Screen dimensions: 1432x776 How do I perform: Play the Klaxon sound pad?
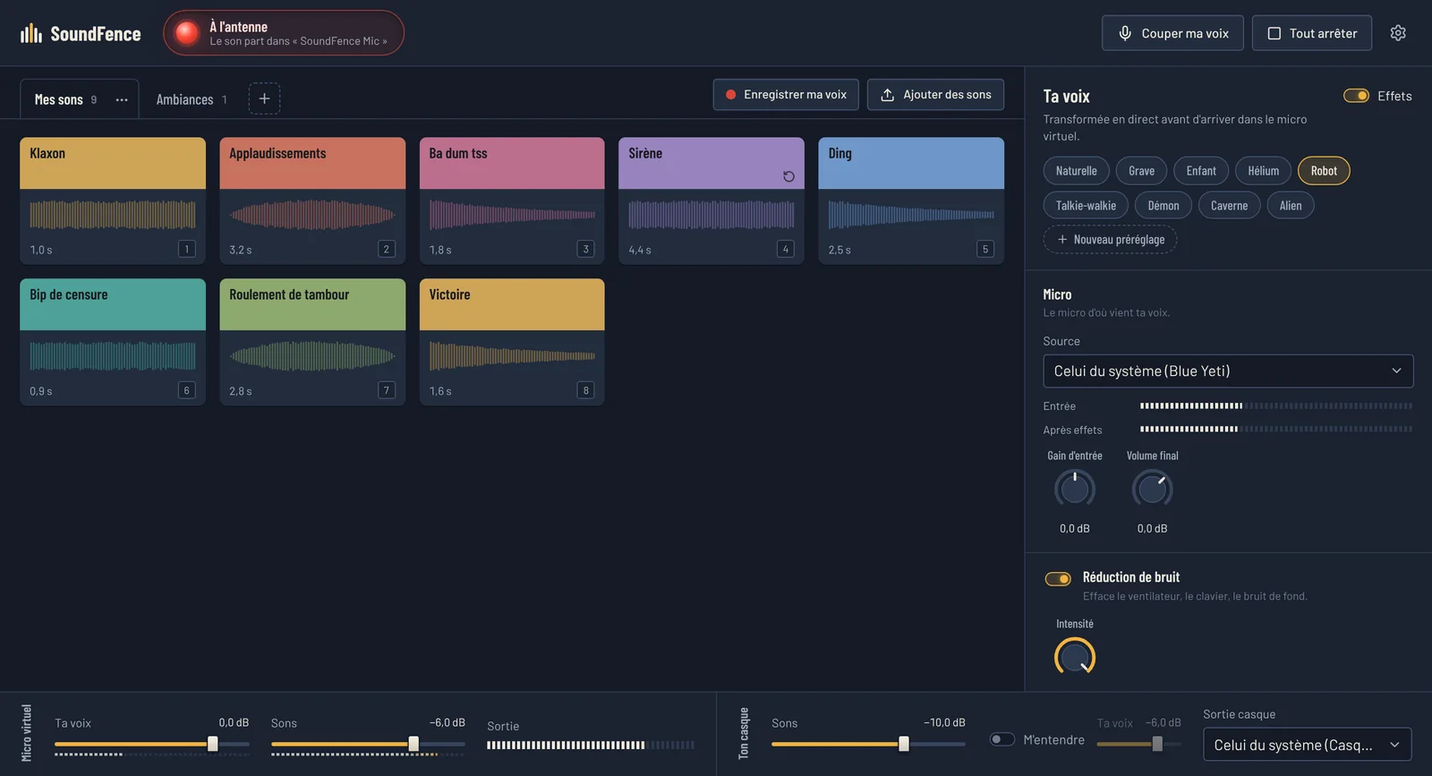113,200
